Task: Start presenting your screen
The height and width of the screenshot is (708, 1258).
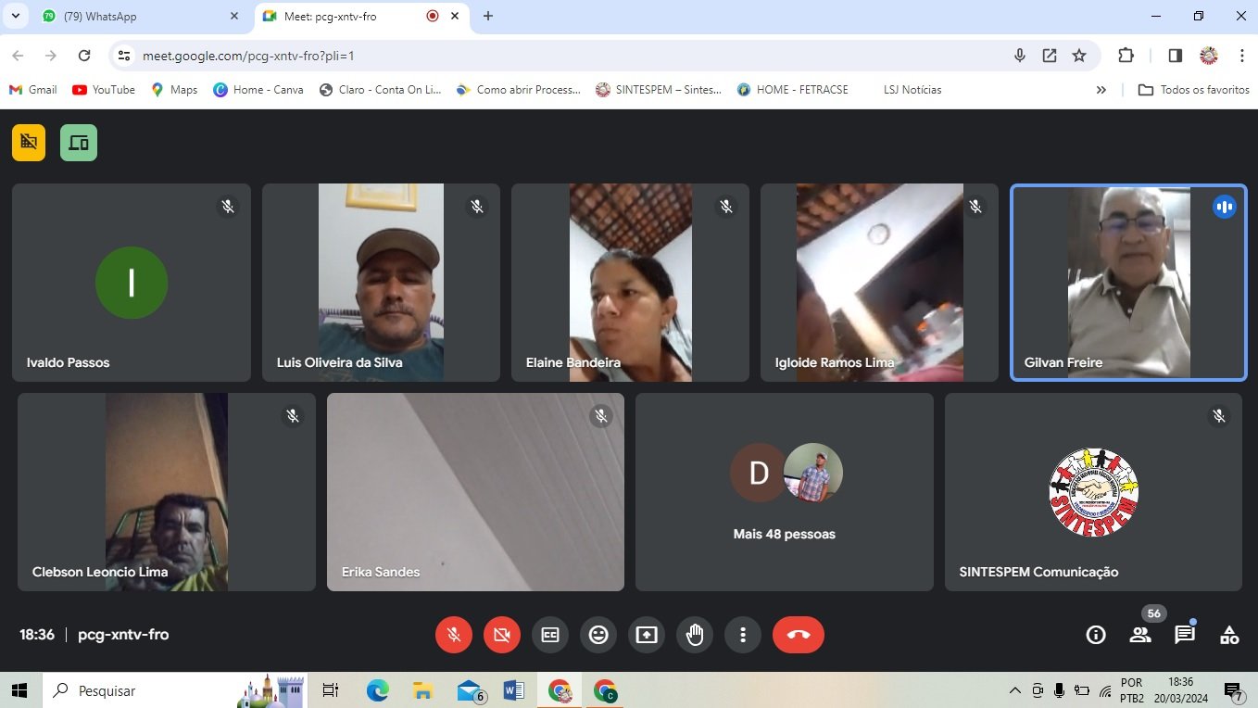Action: click(x=647, y=635)
